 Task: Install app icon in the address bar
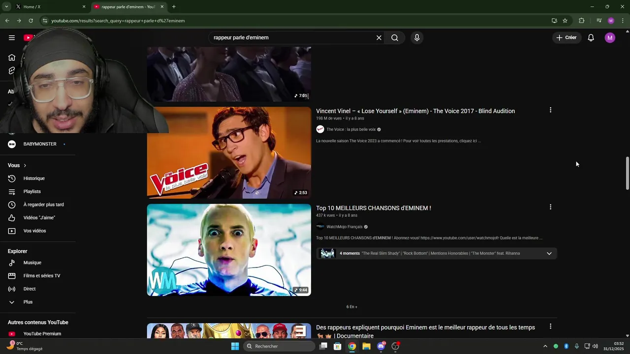554,21
